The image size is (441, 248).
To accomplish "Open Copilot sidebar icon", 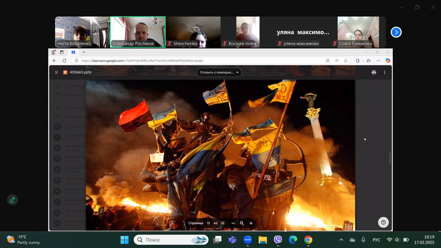I will pyautogui.click(x=388, y=61).
